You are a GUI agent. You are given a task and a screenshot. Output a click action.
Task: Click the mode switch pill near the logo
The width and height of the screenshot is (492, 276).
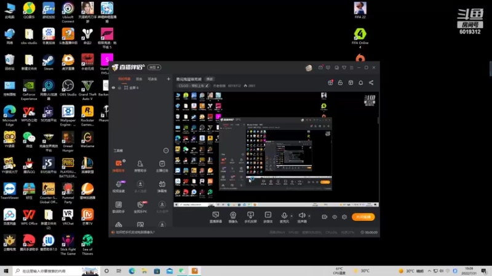154,67
